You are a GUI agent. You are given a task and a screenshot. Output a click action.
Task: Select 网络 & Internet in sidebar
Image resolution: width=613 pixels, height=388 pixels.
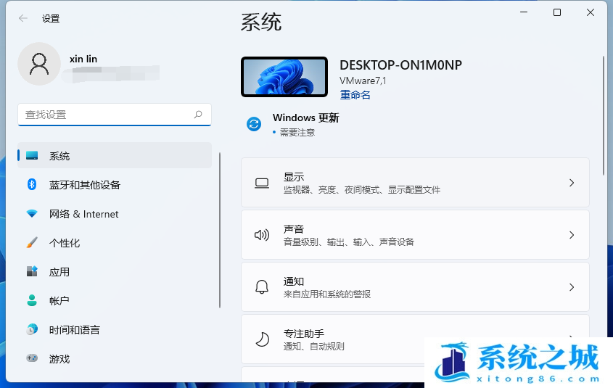pyautogui.click(x=83, y=214)
